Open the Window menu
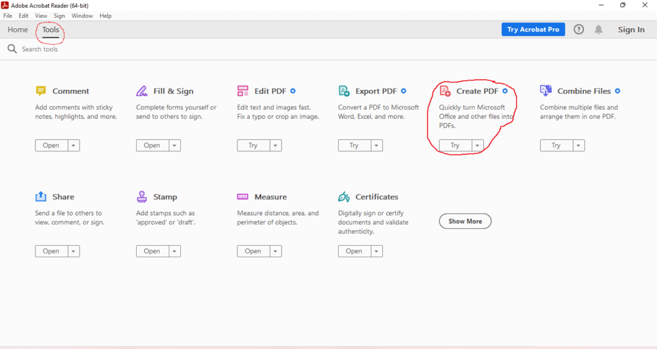The width and height of the screenshot is (657, 349). point(82,16)
